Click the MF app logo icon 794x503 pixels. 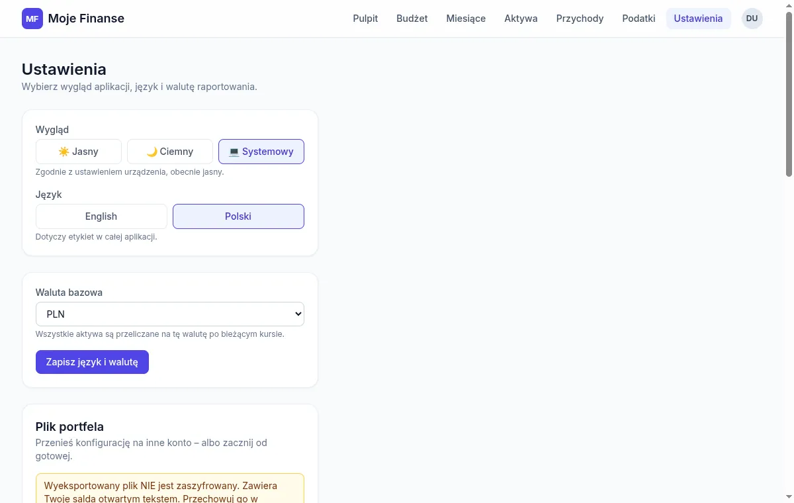point(32,19)
